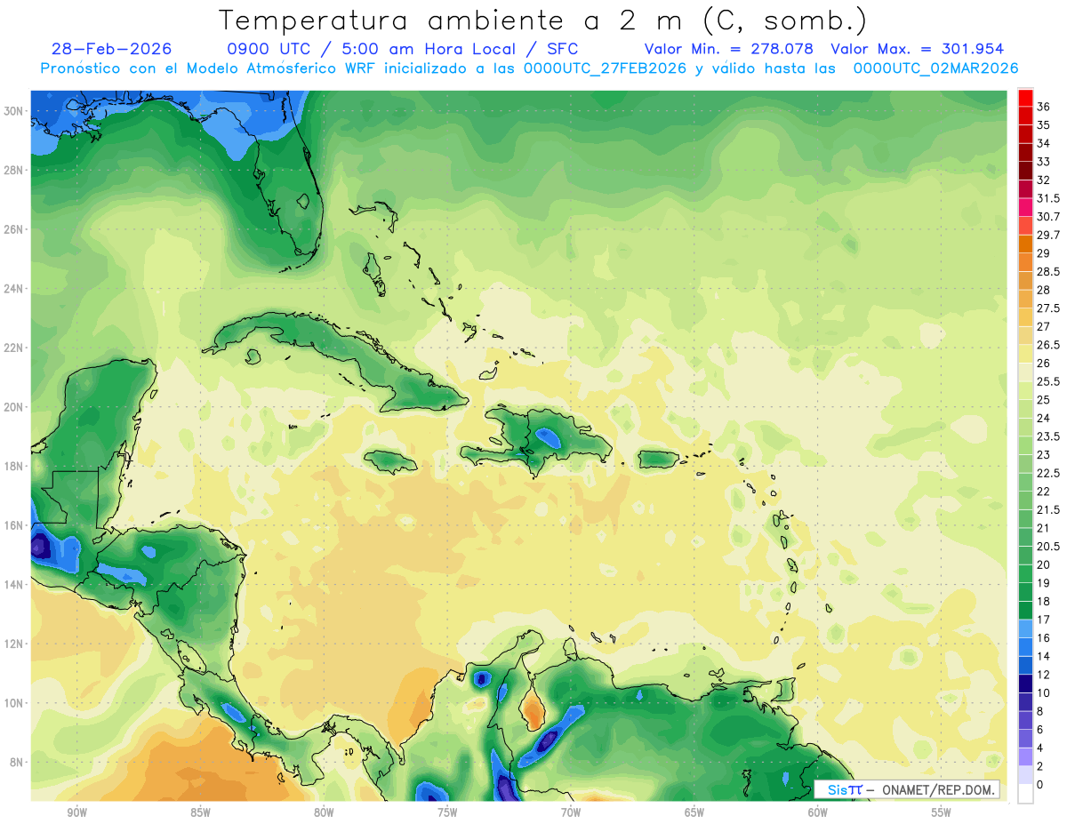Select the color scale value 22.5
Viewport: 1067px width, 824px height.
pyautogui.click(x=1048, y=473)
